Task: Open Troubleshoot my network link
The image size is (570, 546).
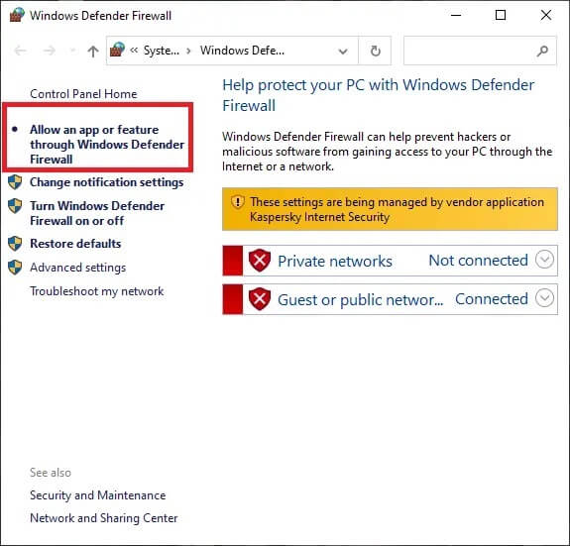Action: click(x=97, y=291)
